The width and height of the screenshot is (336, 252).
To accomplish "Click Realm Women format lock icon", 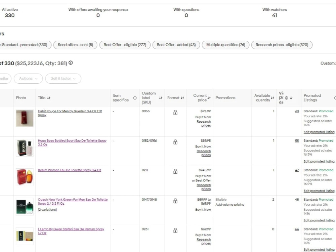I will [175, 171].
